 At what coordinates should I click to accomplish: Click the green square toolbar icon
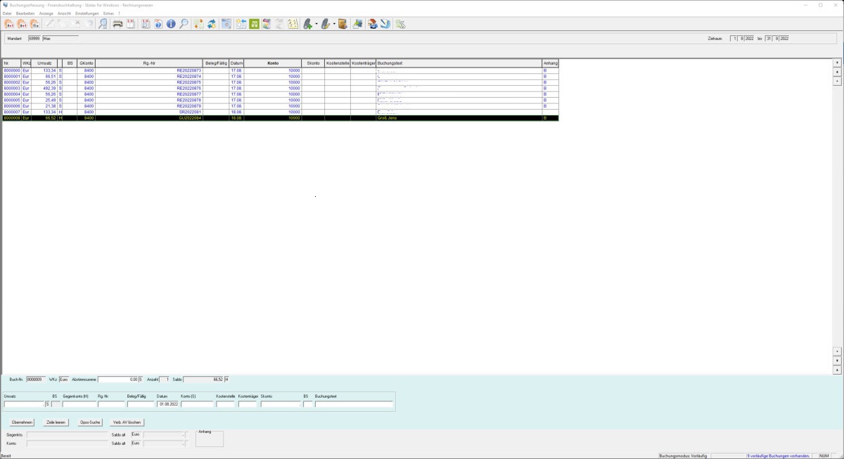(x=254, y=24)
